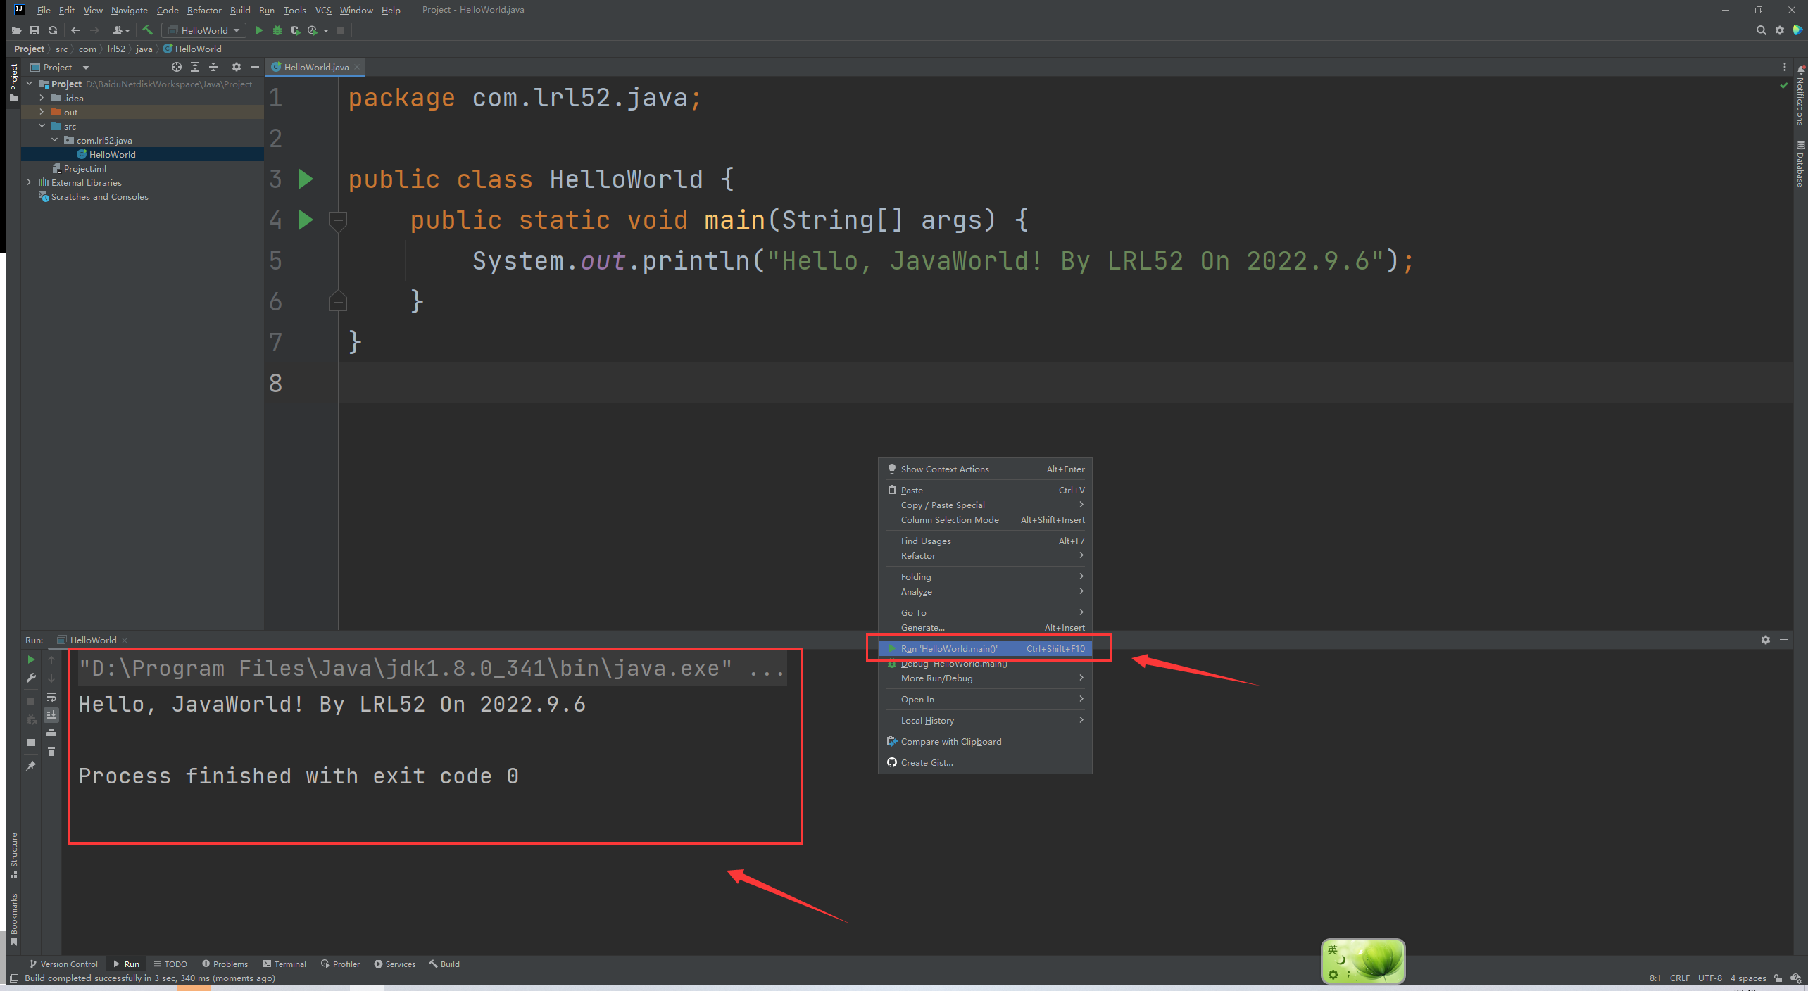
Task: Toggle Scroll to End in Run console
Action: point(51,715)
